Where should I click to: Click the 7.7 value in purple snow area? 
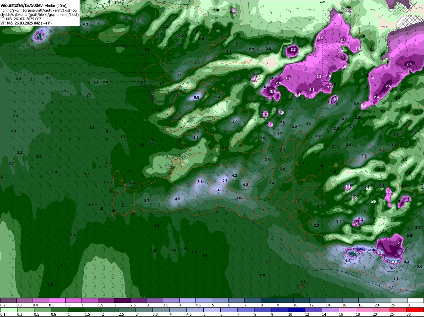click(x=380, y=253)
